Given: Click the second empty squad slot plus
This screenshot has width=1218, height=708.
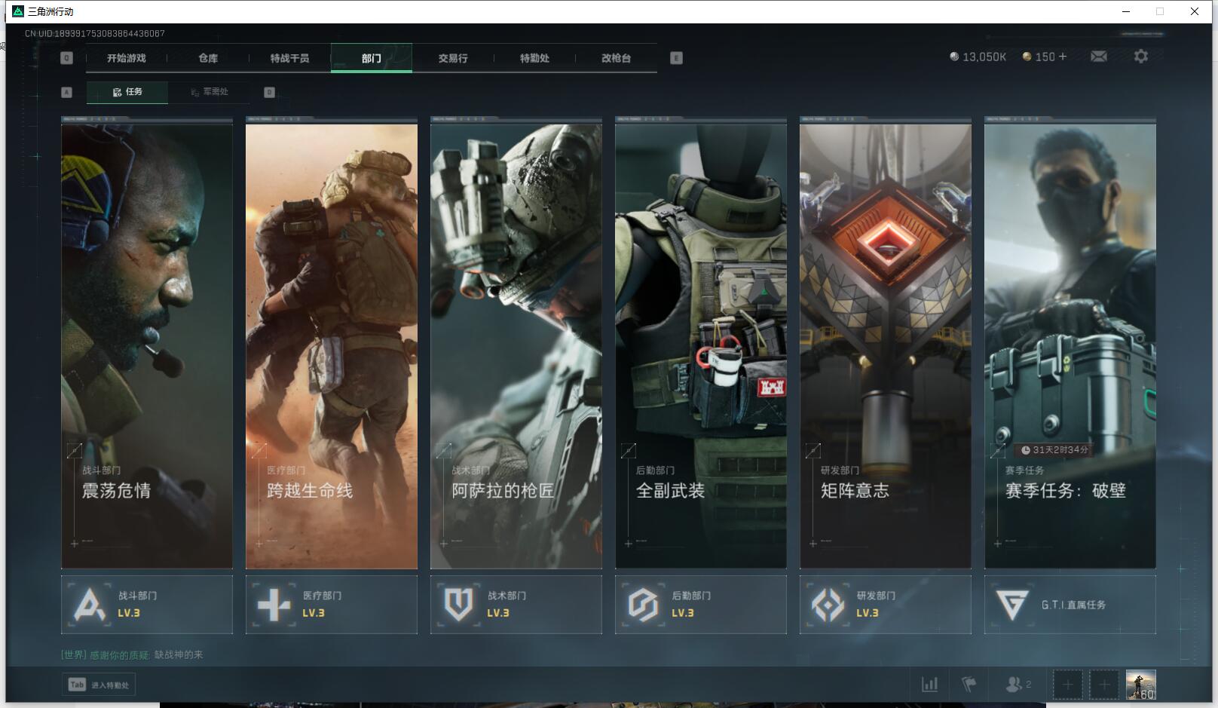Looking at the screenshot, I should 1104,685.
